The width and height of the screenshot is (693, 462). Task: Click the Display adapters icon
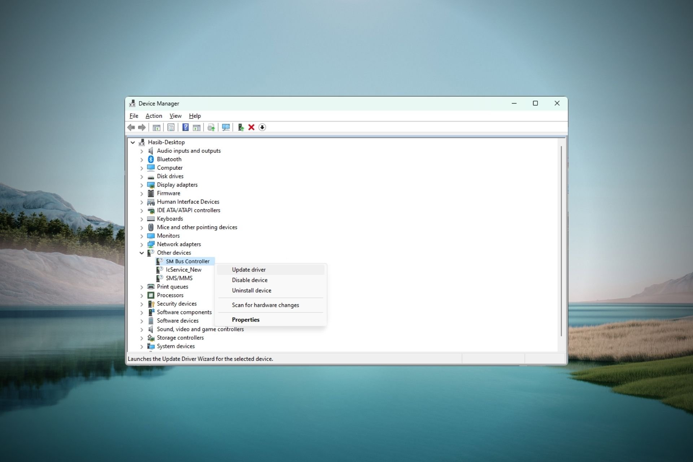tap(151, 185)
